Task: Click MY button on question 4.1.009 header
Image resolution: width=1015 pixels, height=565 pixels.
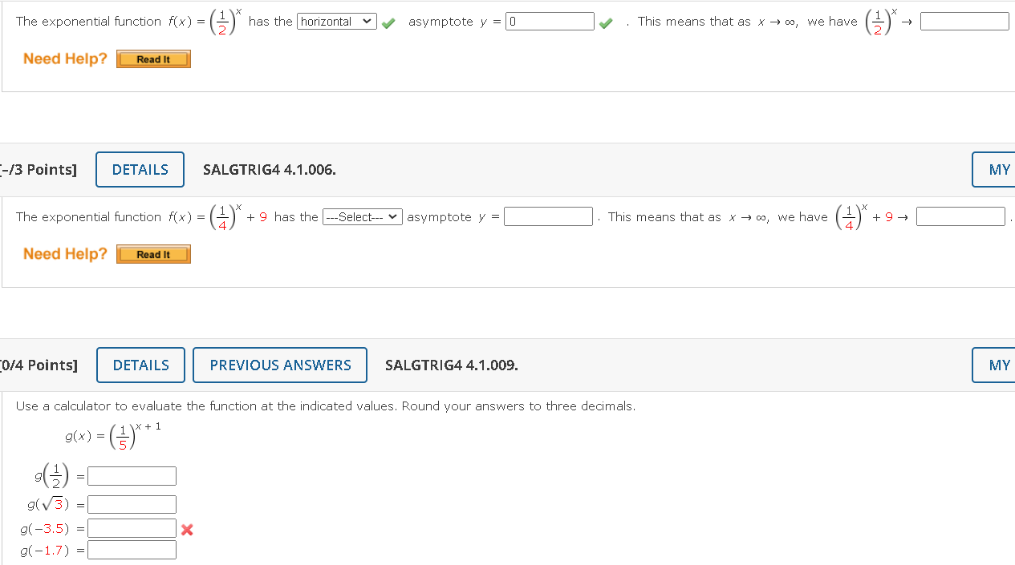Action: [995, 365]
